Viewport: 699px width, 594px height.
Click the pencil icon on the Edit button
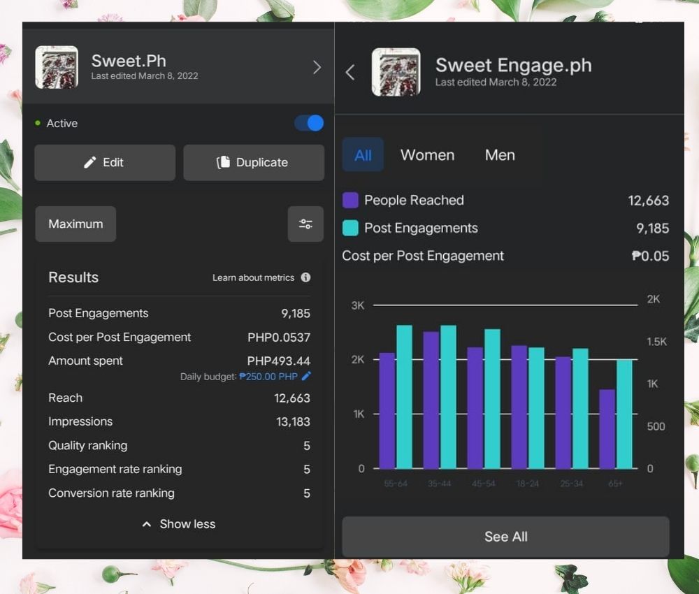pyautogui.click(x=90, y=163)
